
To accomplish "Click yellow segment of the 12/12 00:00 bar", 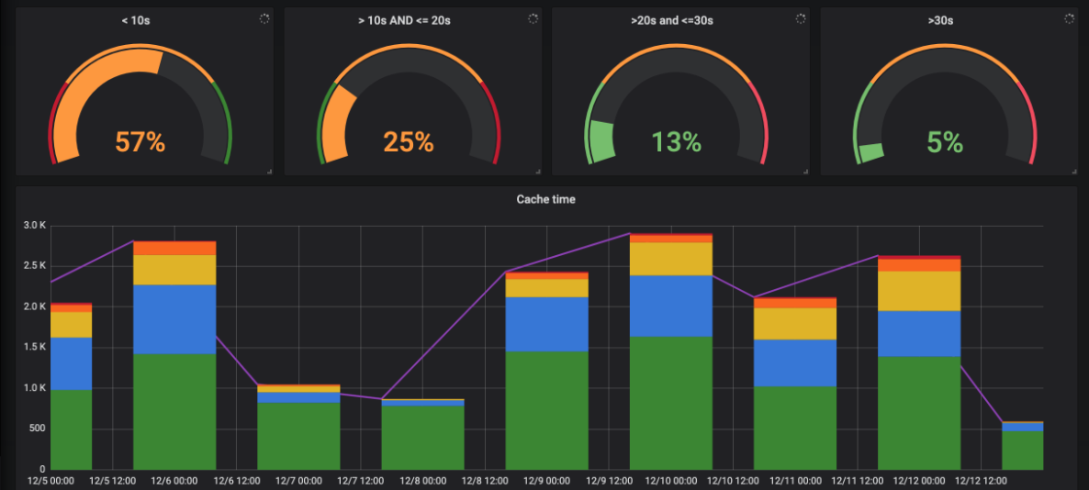I will pos(918,291).
